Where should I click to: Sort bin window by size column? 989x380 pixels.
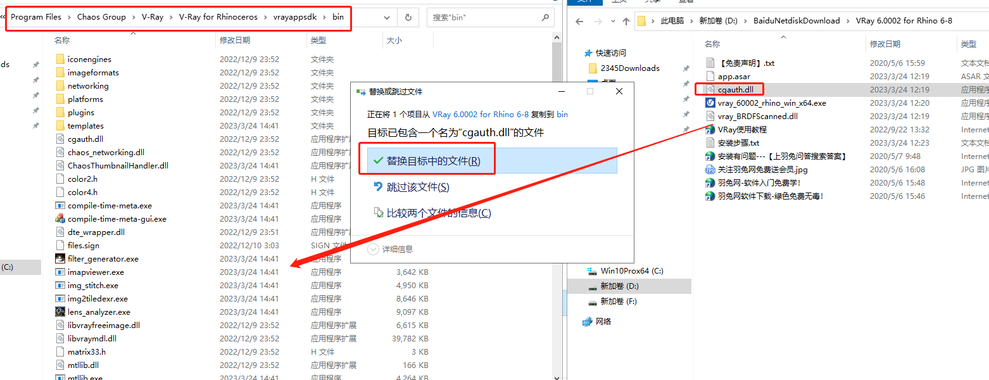click(394, 40)
